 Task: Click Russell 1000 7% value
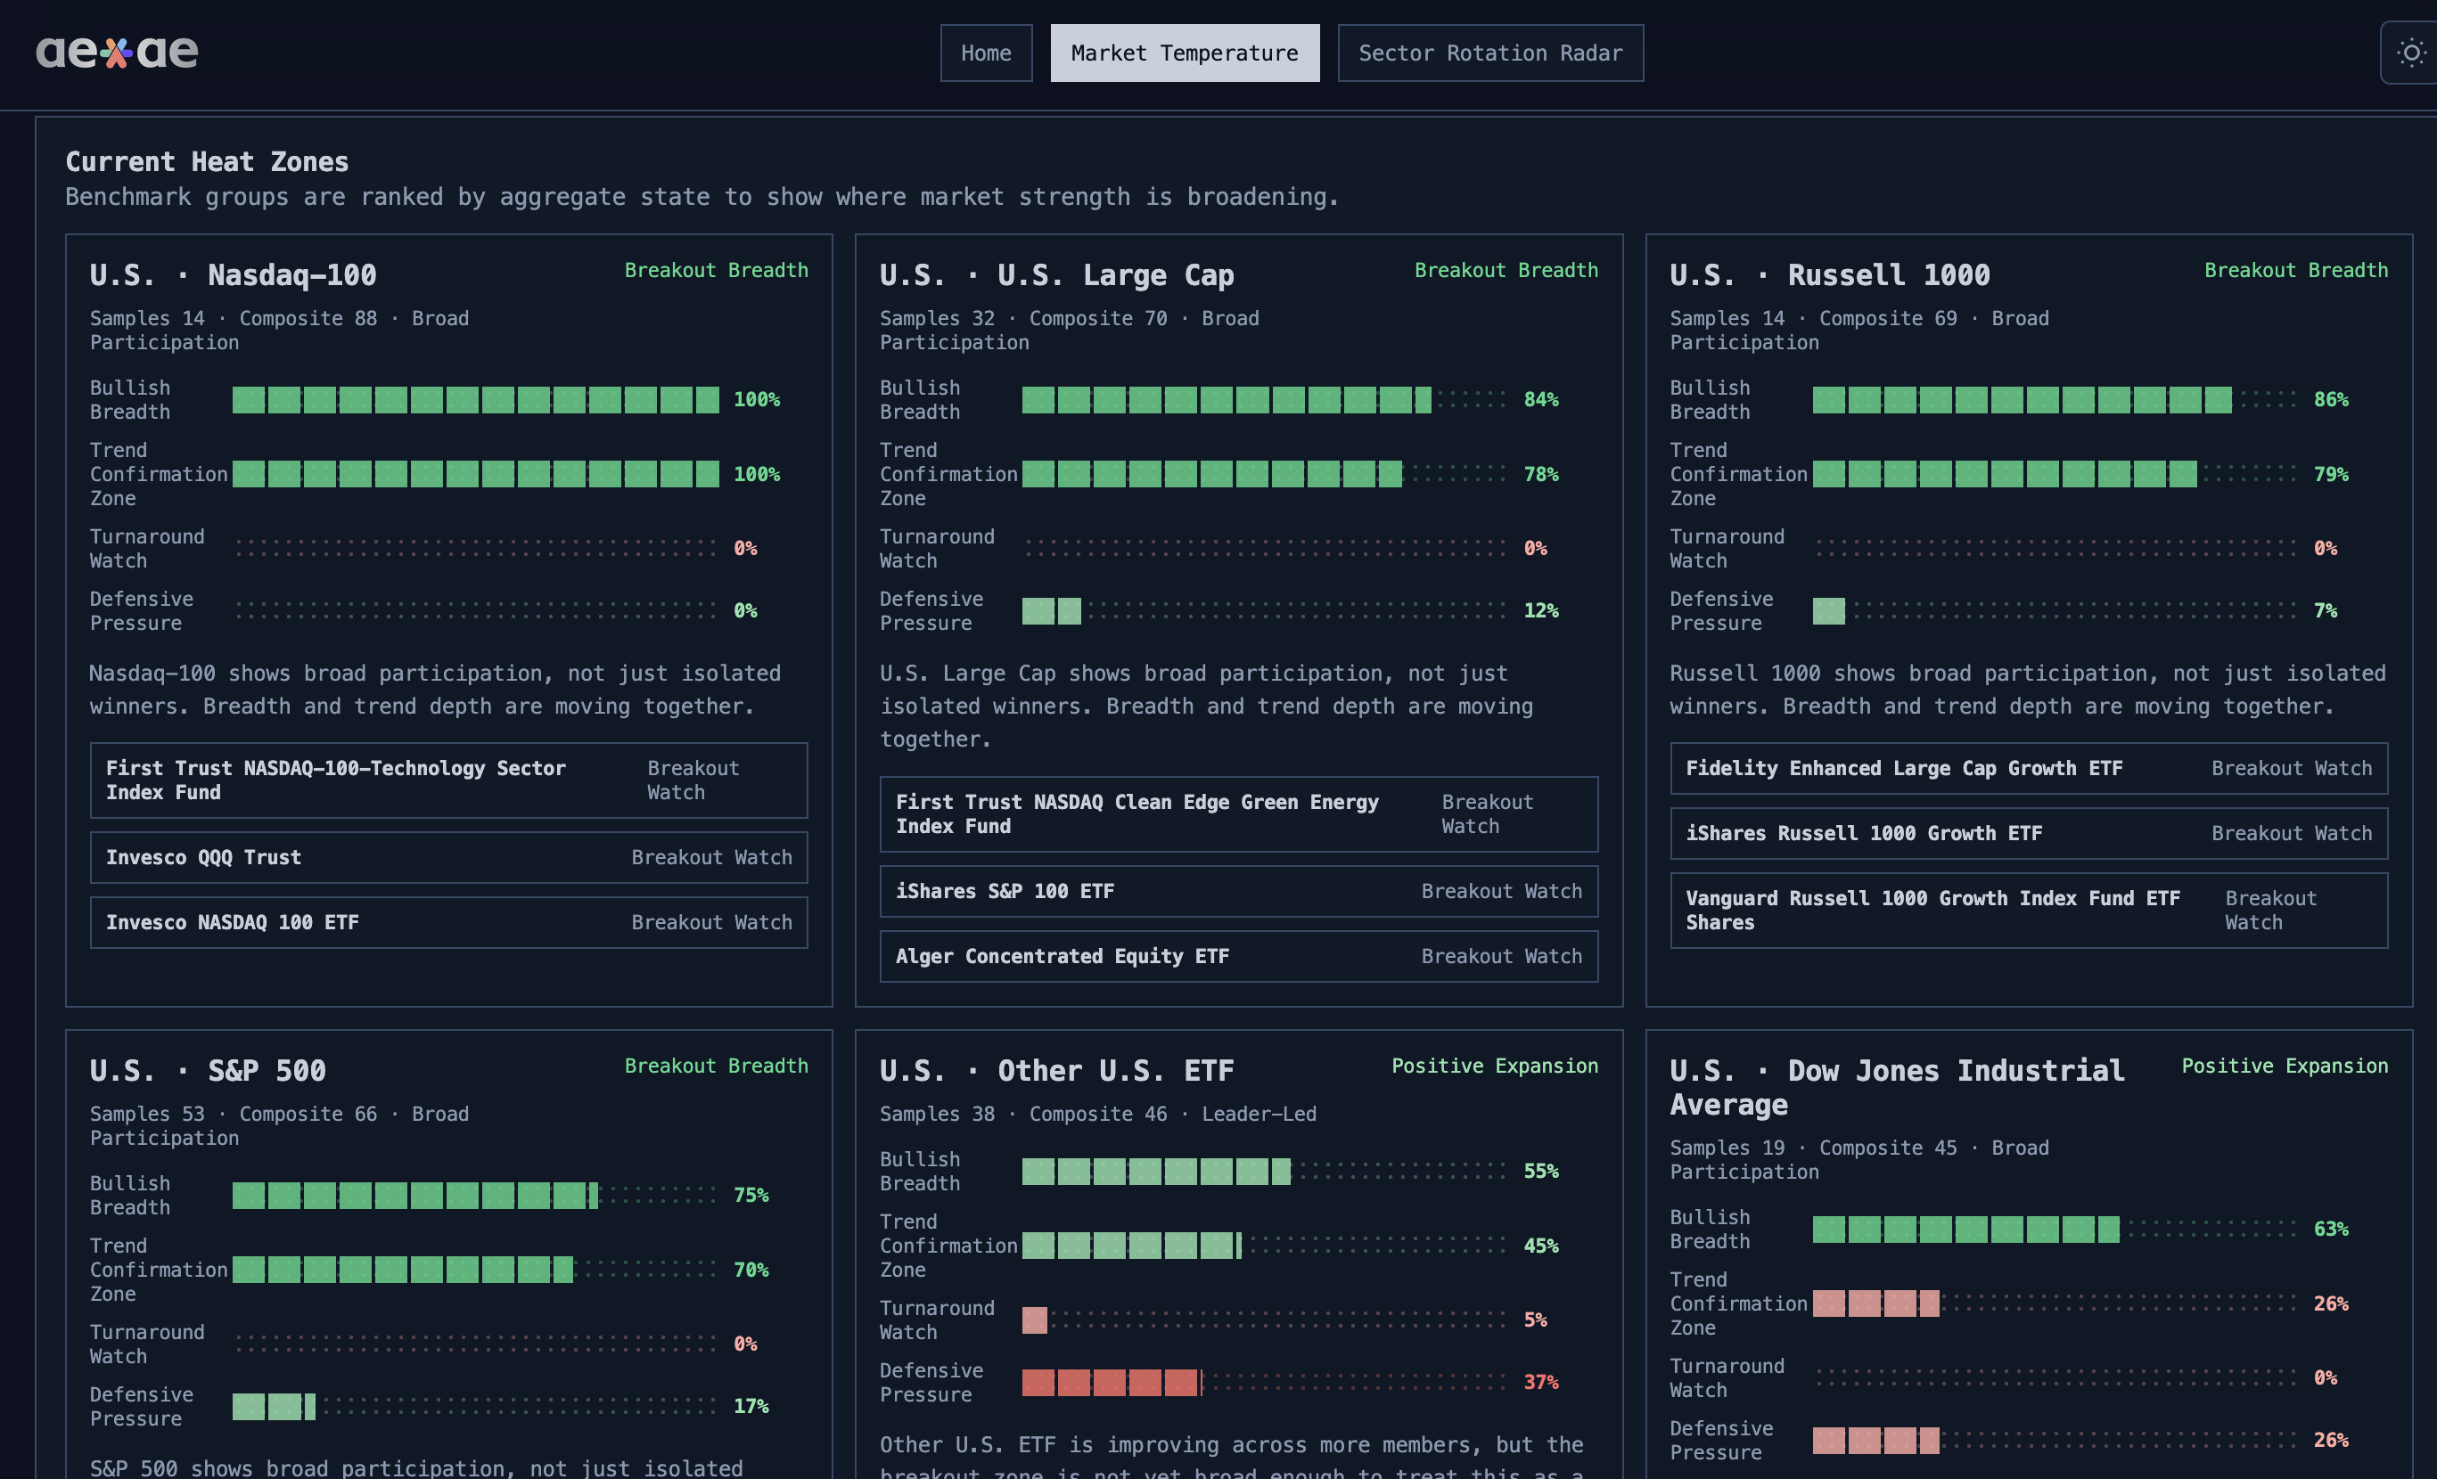tap(2326, 611)
